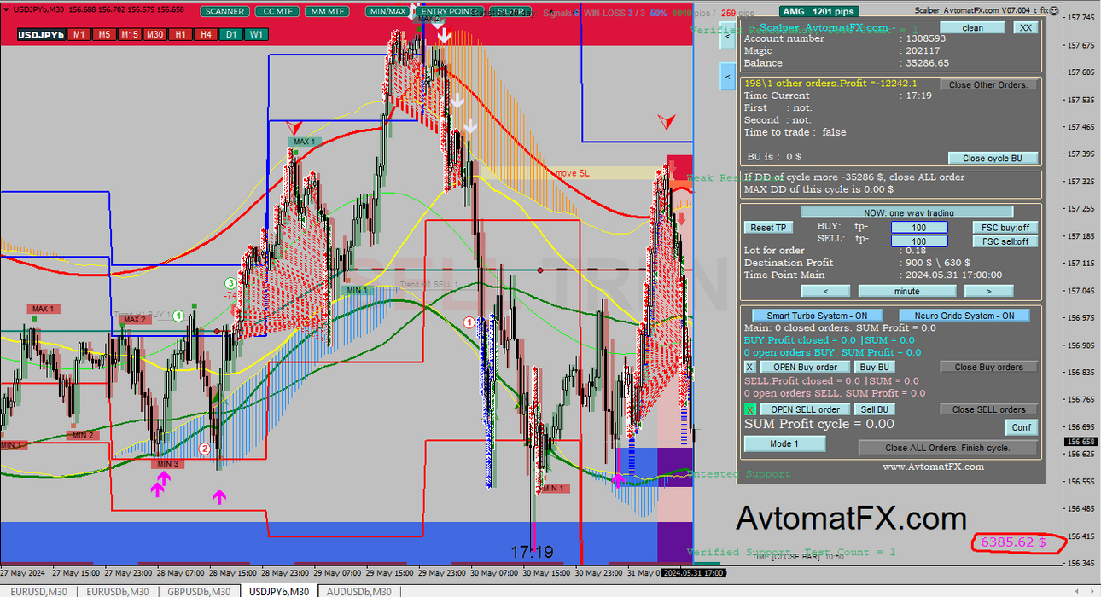Click the '>' time point forward button
This screenshot has width=1101, height=597.
[x=988, y=291]
